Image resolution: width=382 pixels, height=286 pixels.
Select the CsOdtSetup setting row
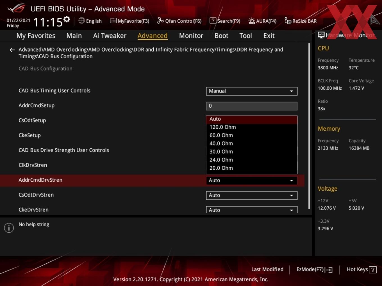pyautogui.click(x=152, y=120)
